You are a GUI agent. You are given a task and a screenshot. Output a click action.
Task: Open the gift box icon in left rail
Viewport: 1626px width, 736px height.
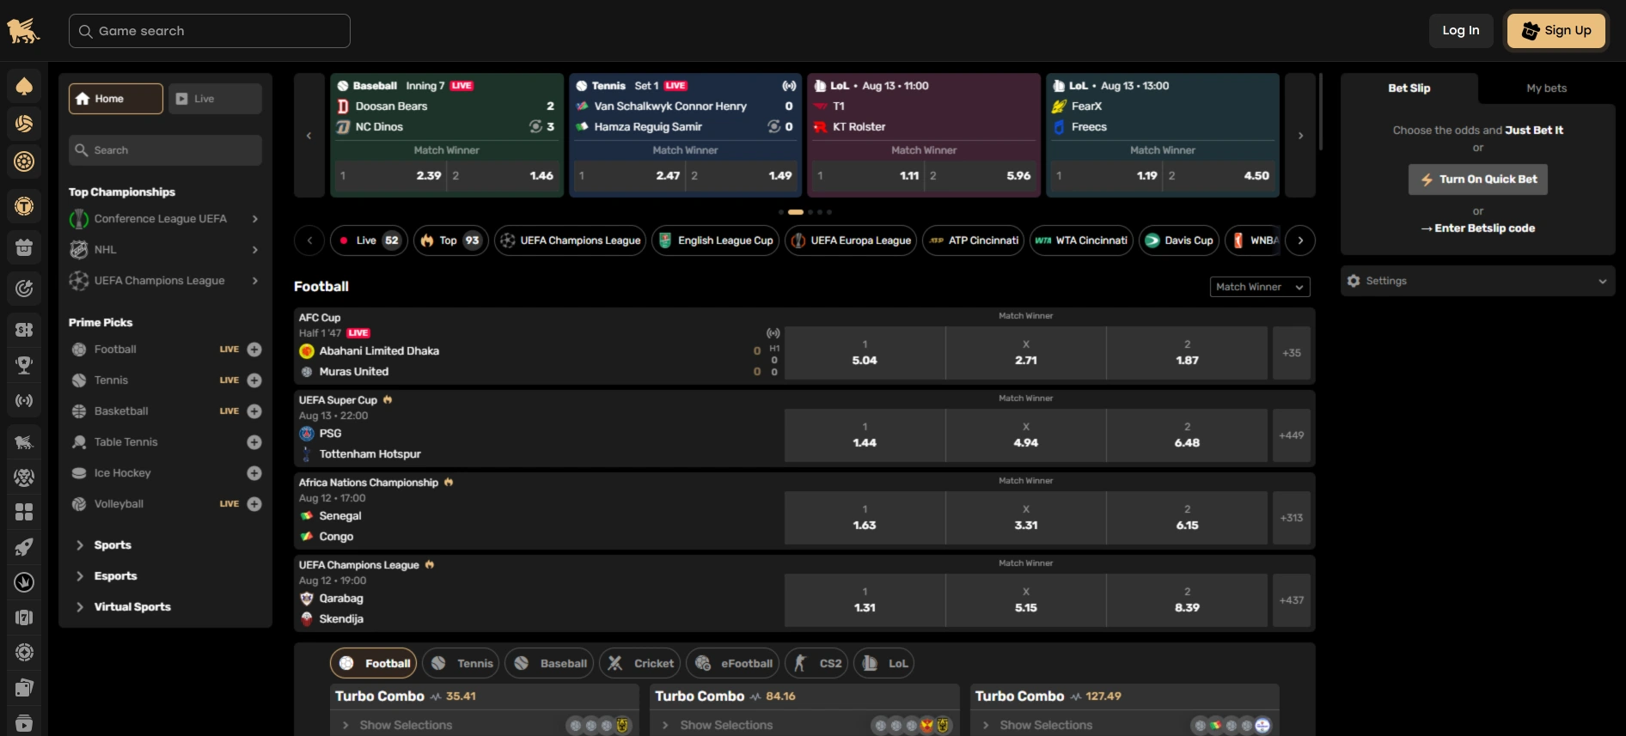click(24, 247)
